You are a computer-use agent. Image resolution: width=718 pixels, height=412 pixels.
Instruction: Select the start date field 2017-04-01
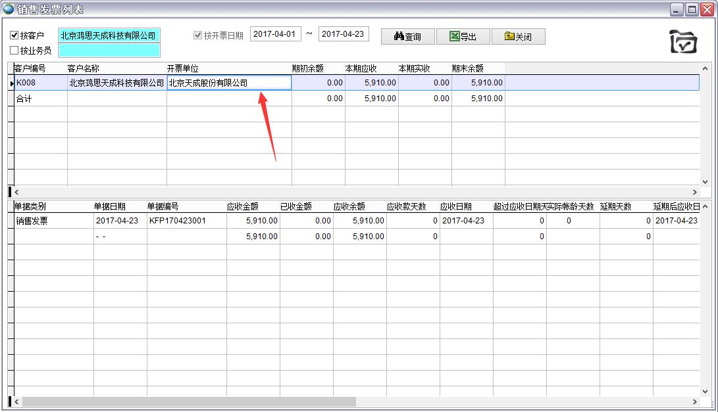[276, 34]
